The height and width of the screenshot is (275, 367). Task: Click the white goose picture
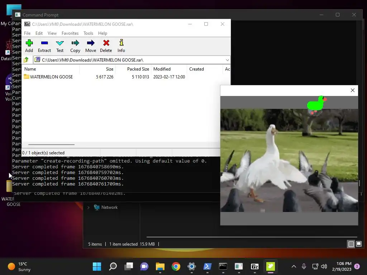coord(289,160)
